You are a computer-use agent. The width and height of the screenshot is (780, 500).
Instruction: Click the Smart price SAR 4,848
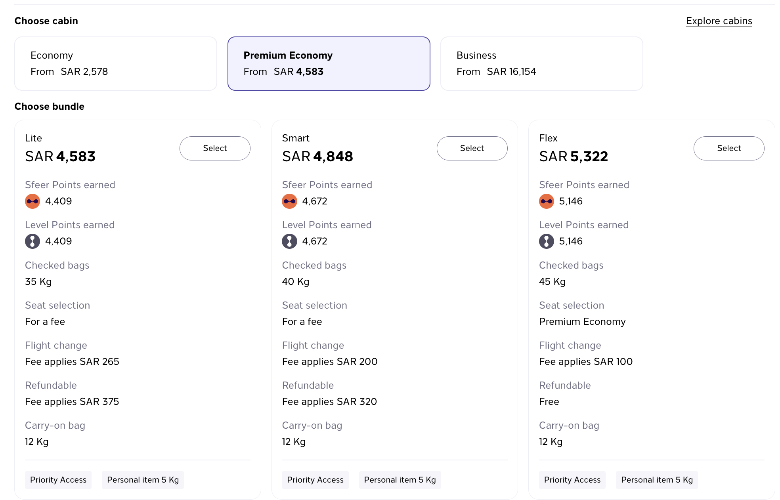tap(317, 156)
